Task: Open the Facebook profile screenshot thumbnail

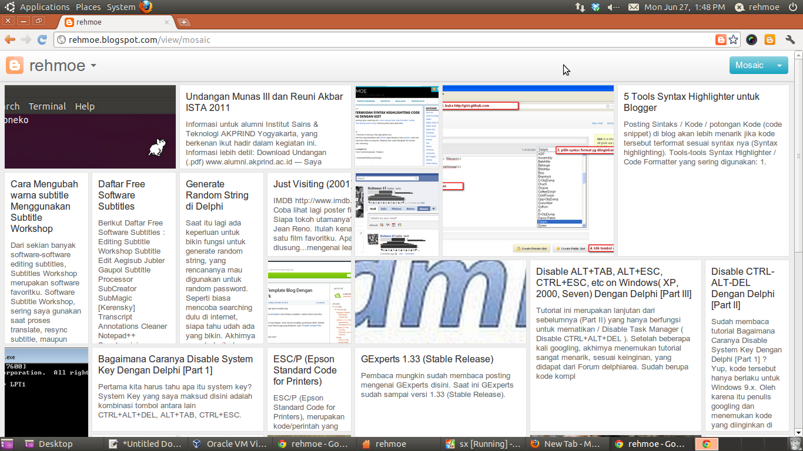Action: pyautogui.click(x=397, y=214)
